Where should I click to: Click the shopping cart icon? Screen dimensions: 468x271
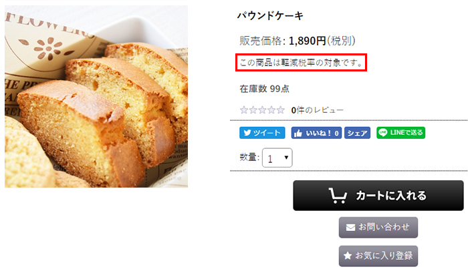[338, 196]
